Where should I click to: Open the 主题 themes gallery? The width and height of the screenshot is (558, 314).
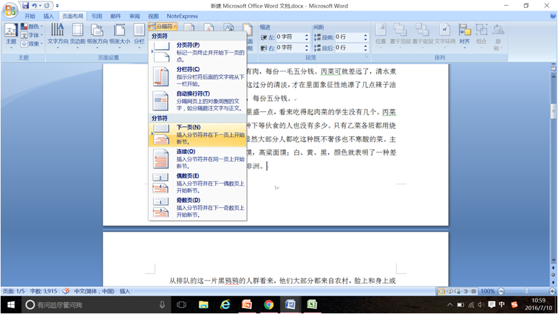coord(11,37)
